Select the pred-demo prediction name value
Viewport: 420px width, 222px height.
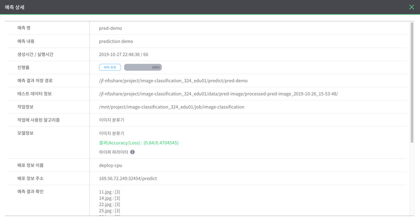coord(110,28)
